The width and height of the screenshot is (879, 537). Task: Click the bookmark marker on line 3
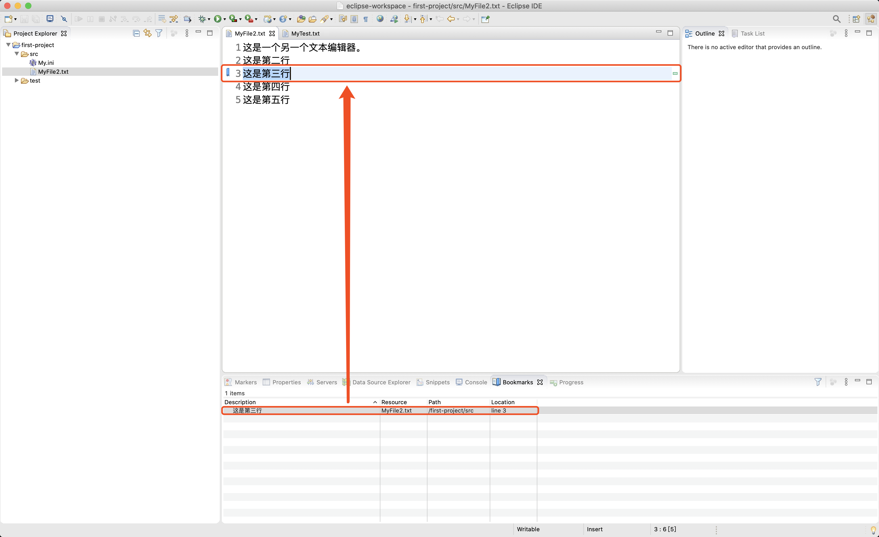point(228,73)
